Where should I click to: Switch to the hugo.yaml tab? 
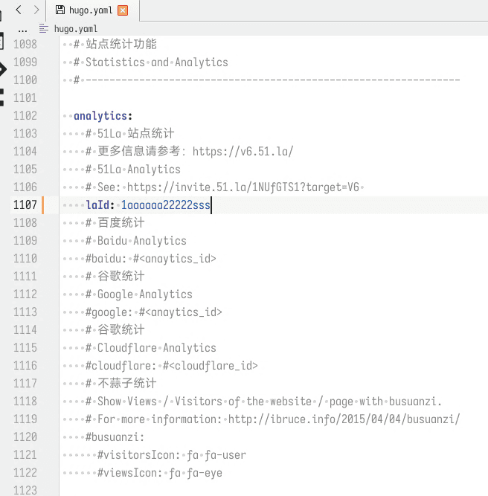pyautogui.click(x=91, y=10)
